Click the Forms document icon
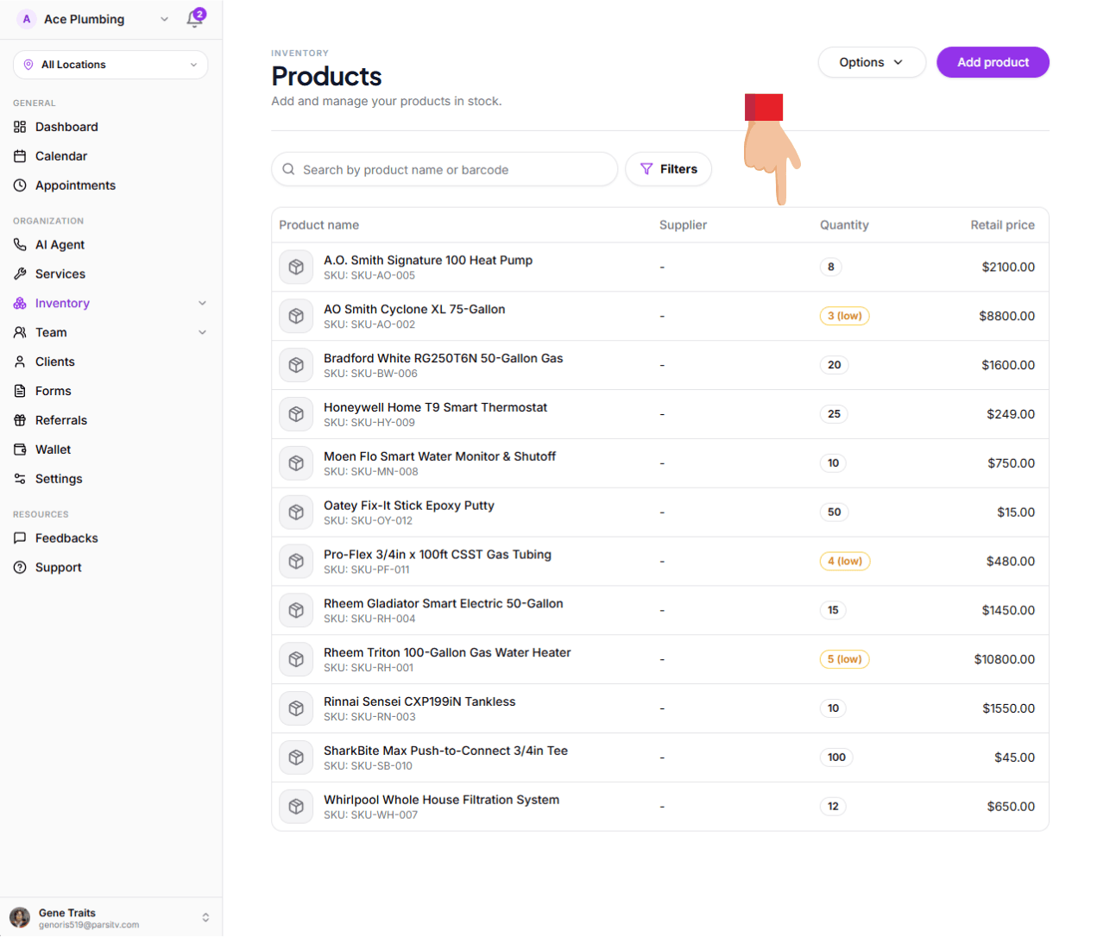Image resolution: width=1097 pixels, height=937 pixels. click(x=20, y=392)
